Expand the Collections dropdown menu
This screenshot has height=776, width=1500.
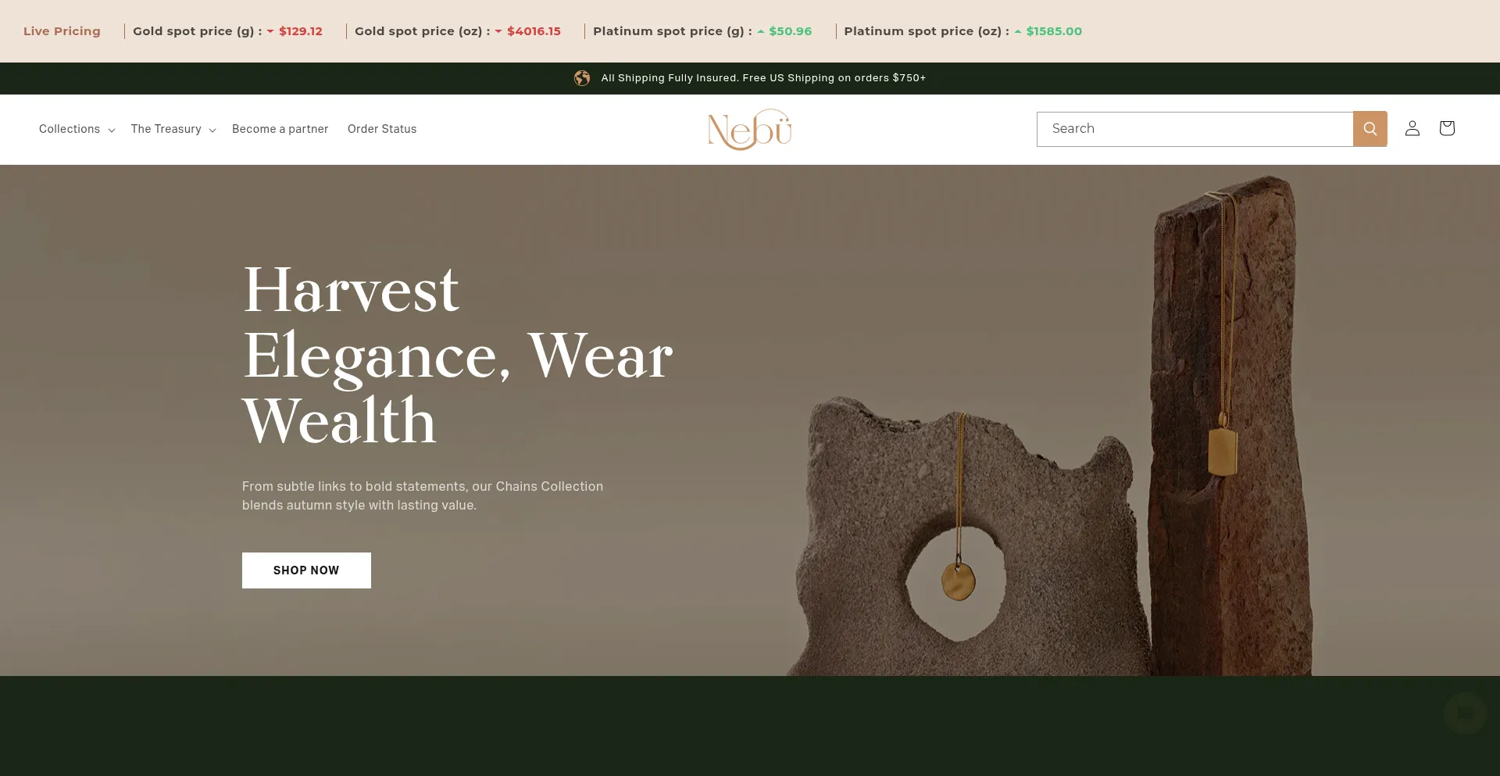click(77, 129)
